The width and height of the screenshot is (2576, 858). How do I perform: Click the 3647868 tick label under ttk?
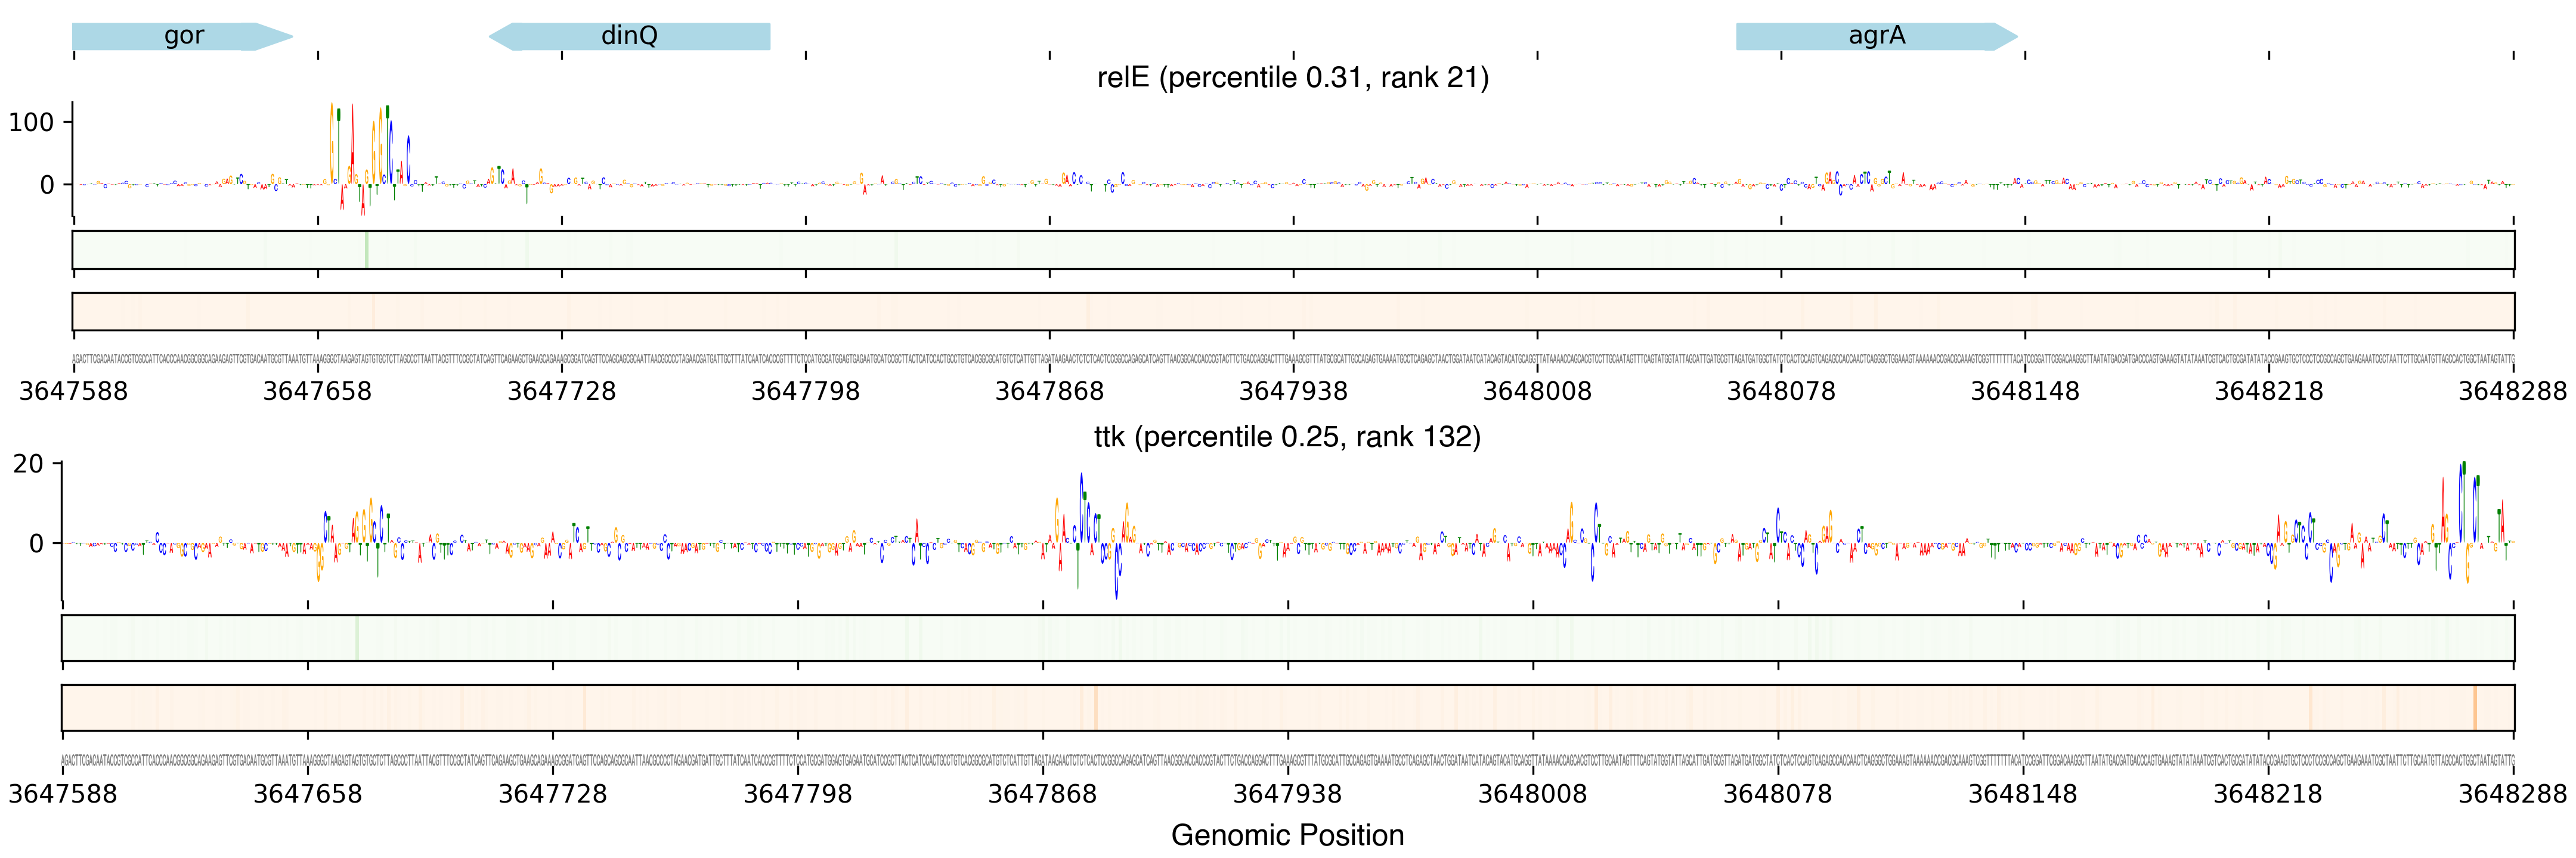click(x=1042, y=794)
